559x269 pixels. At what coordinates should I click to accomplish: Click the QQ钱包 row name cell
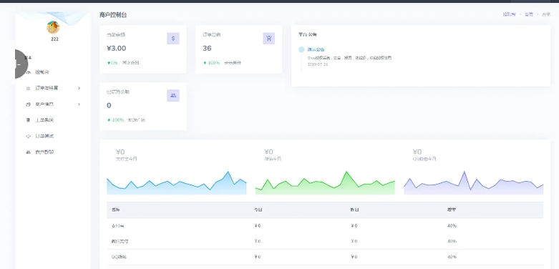click(119, 257)
